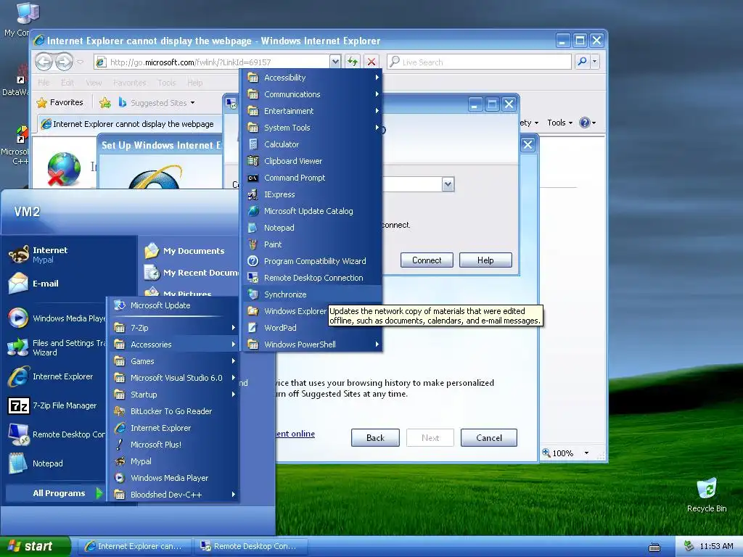Screen dimensions: 743x557
Task: Expand Accessibility submenu
Action: [x=312, y=78]
